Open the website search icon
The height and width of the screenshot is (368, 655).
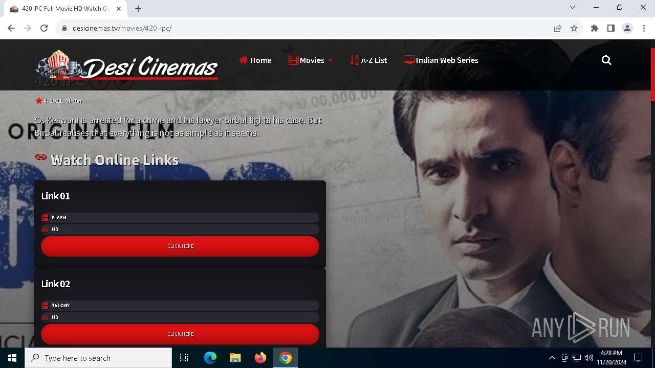click(x=606, y=60)
